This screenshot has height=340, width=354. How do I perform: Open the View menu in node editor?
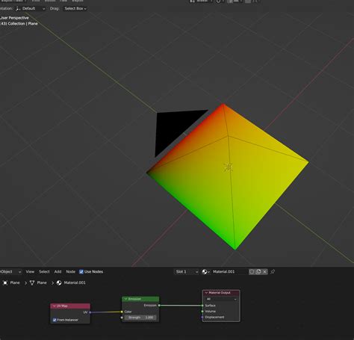click(x=30, y=271)
